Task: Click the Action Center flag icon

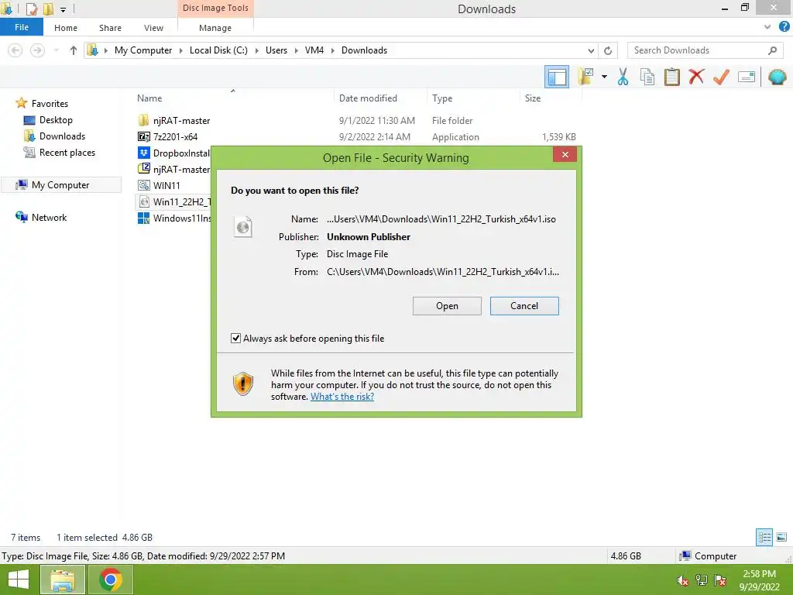Action: 720,580
